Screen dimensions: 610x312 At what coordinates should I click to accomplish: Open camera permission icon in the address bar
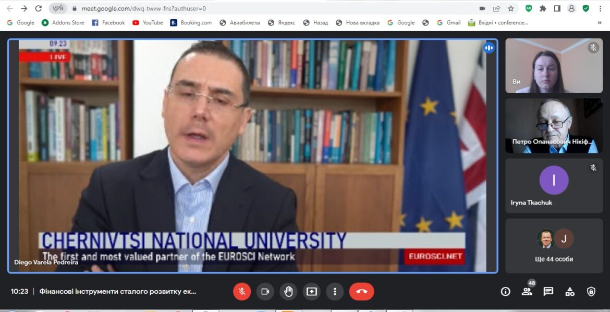pyautogui.click(x=482, y=8)
